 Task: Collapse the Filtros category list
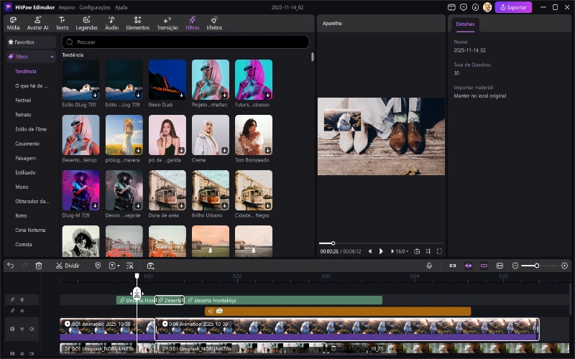[x=52, y=56]
